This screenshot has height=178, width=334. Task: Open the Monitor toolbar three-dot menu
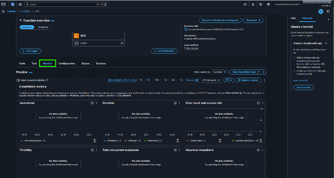tap(264, 80)
